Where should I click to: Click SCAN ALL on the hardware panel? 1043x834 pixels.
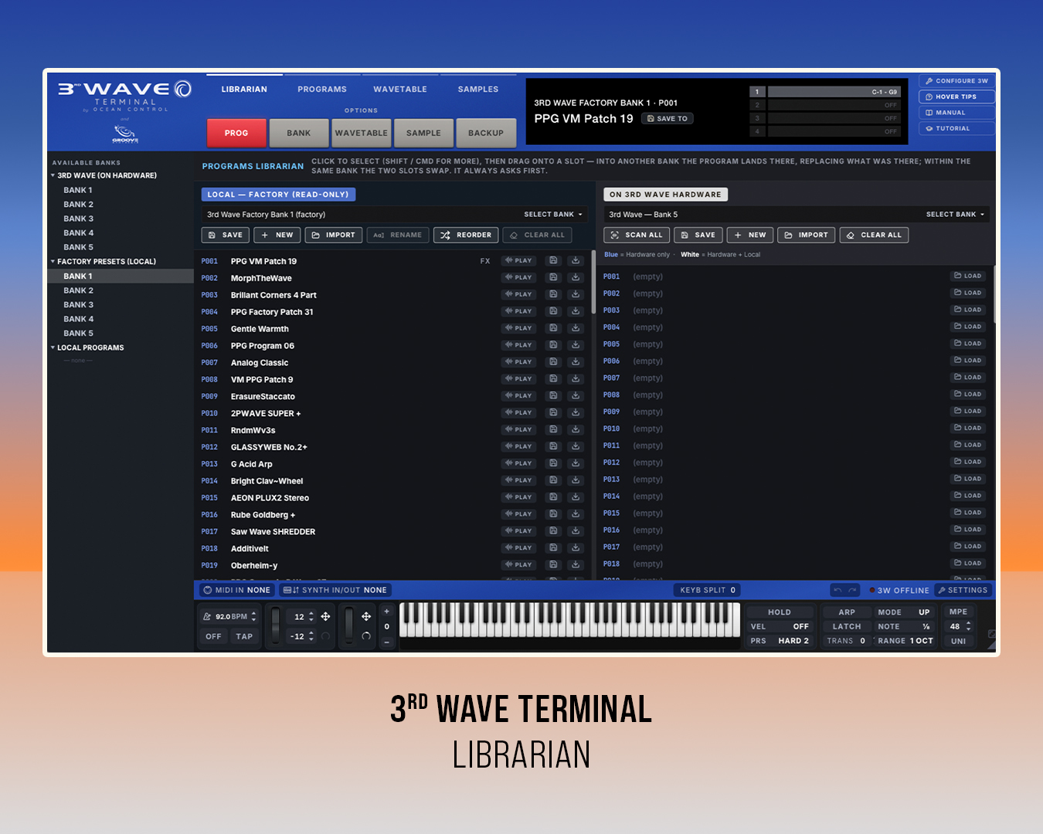point(637,235)
